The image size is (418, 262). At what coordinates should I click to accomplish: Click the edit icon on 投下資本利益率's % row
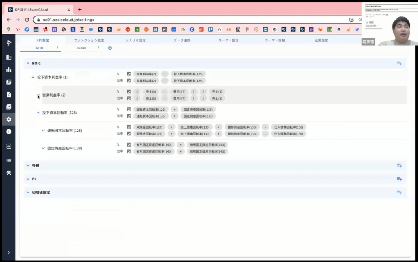[x=129, y=74]
